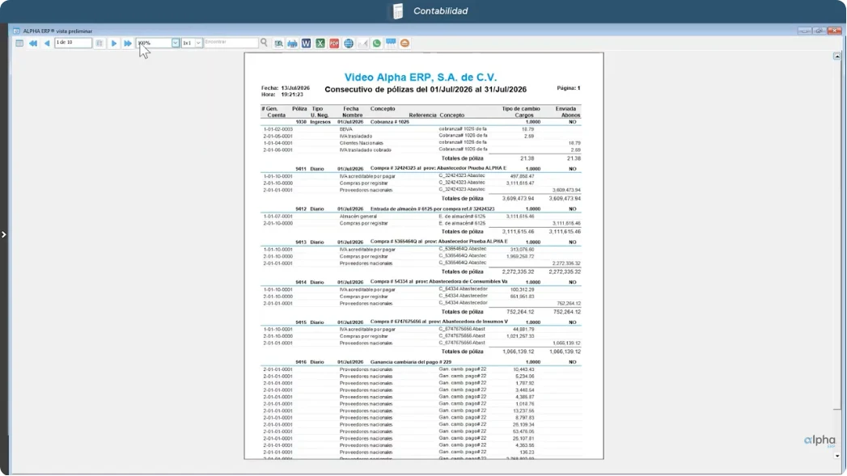Screen dimensions: 847x476
Task: Click the "Almacén general" account row
Action: click(421, 217)
